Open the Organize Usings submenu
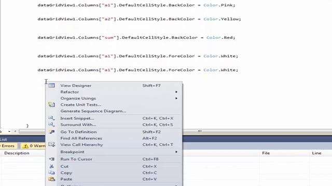Viewport: 332px width, 186px height. coord(114,98)
